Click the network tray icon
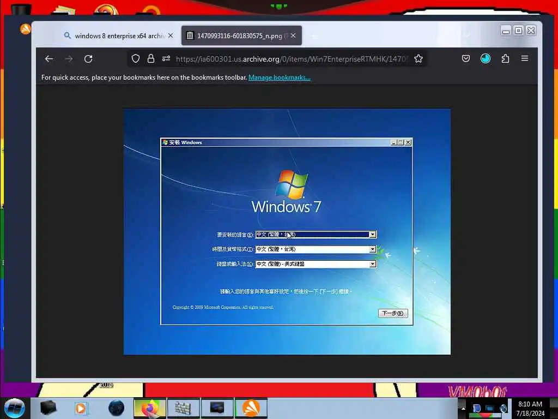 click(490, 408)
